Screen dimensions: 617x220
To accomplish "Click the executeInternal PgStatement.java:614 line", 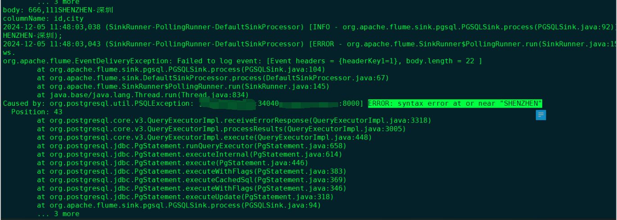I will click(190, 155).
